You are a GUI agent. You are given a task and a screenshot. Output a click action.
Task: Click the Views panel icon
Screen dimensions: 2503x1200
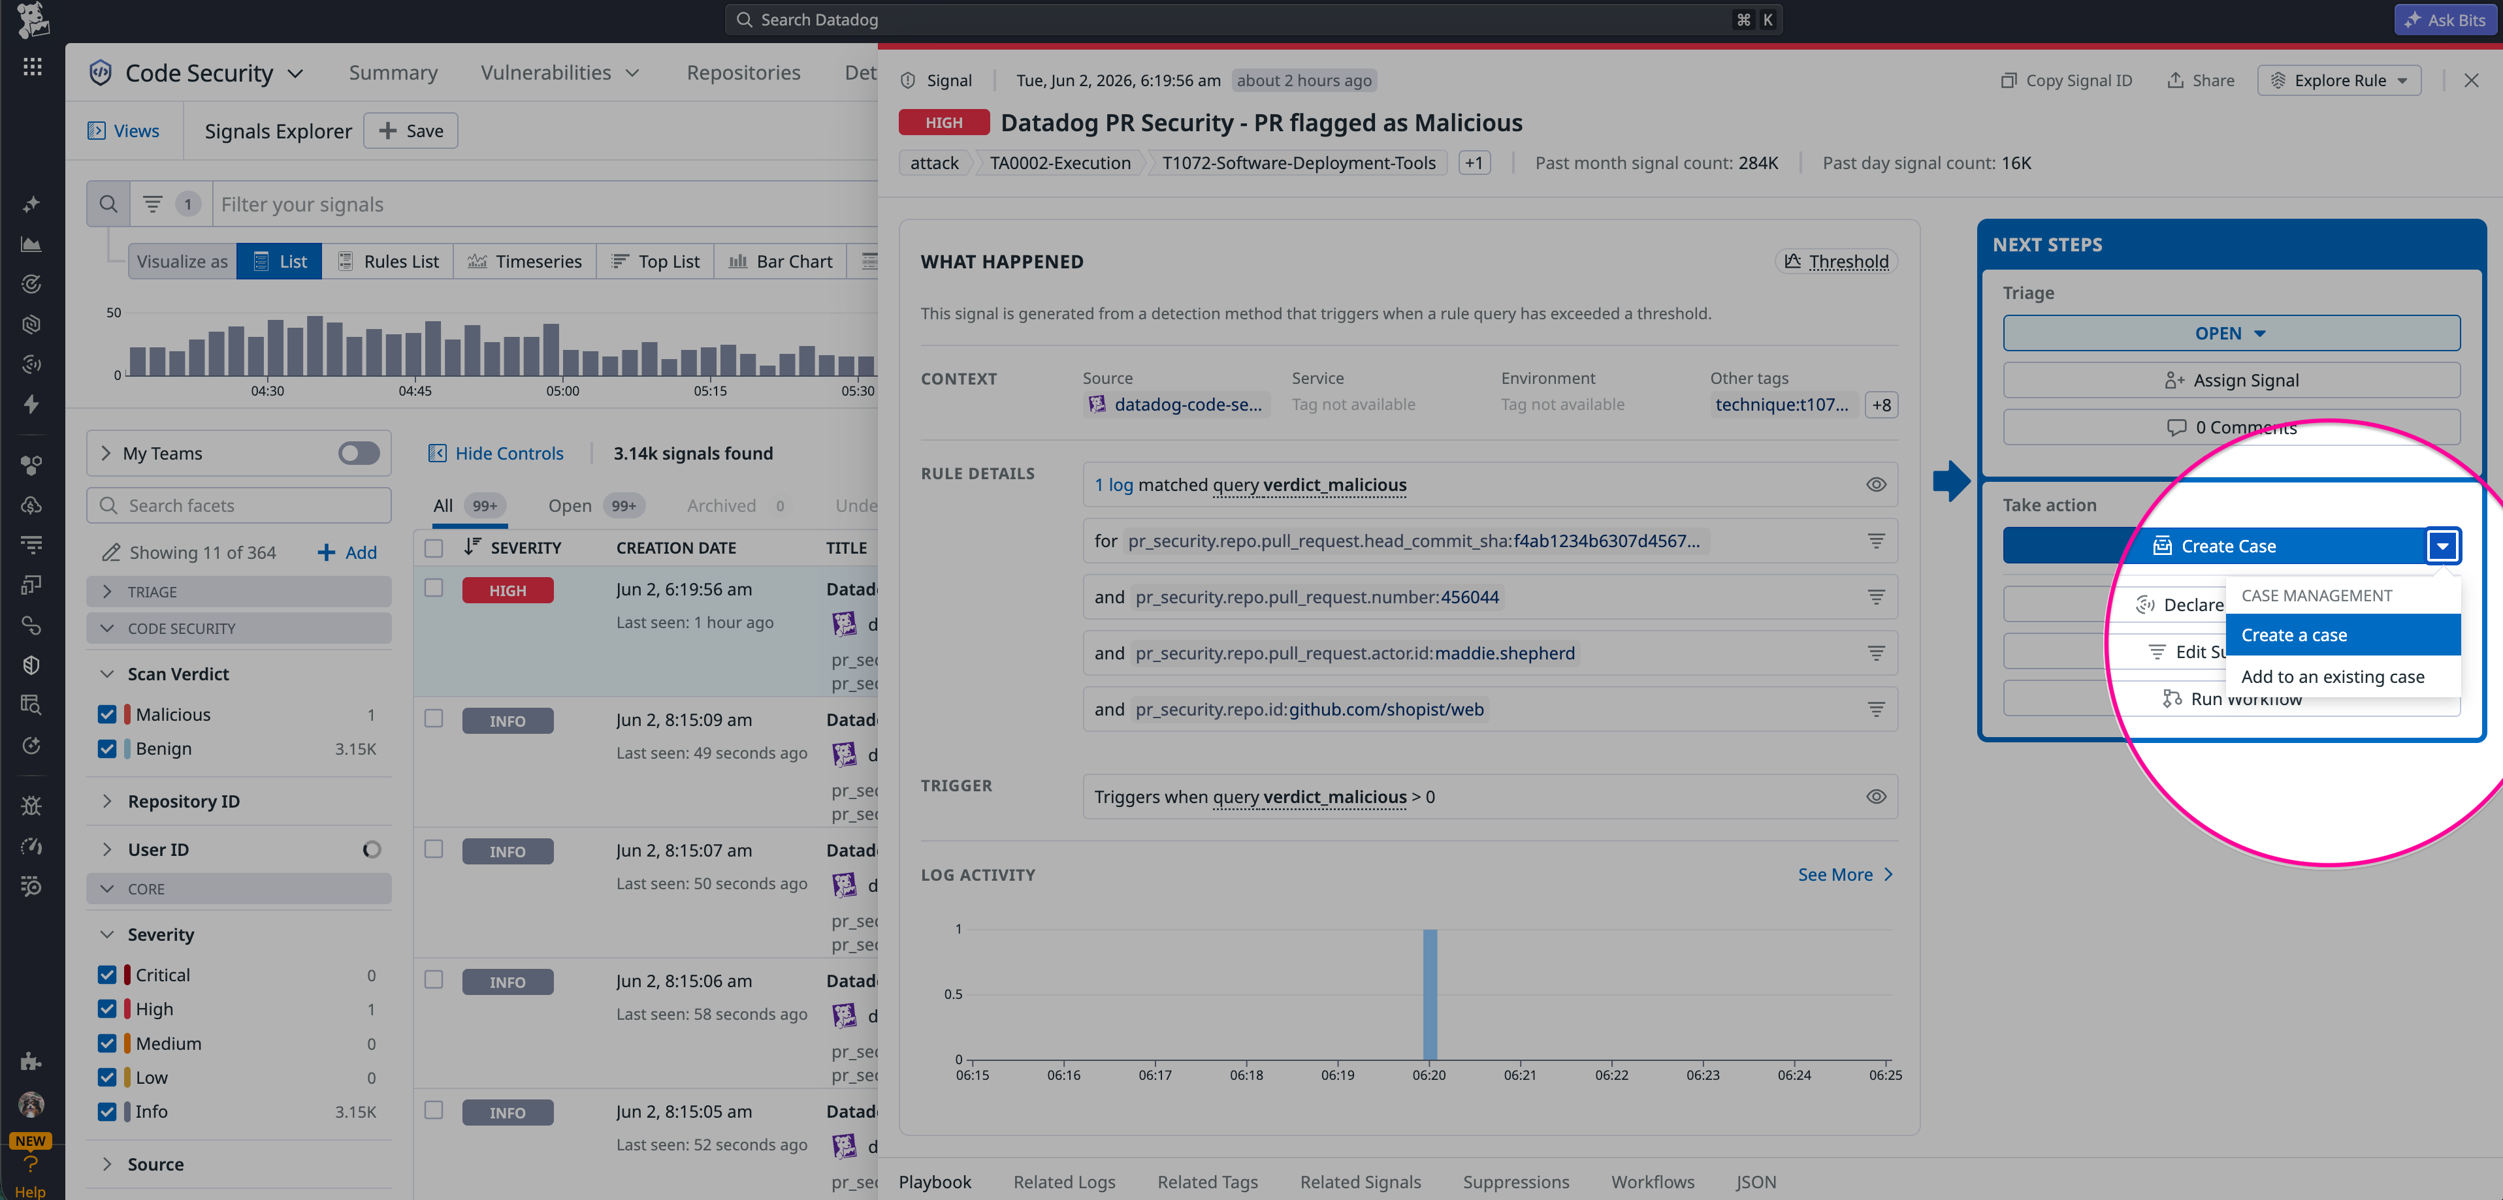pos(96,131)
